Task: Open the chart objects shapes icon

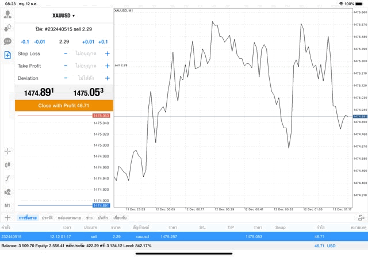Action: click(7, 191)
